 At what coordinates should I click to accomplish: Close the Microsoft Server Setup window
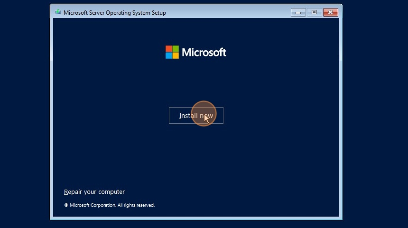pos(331,12)
